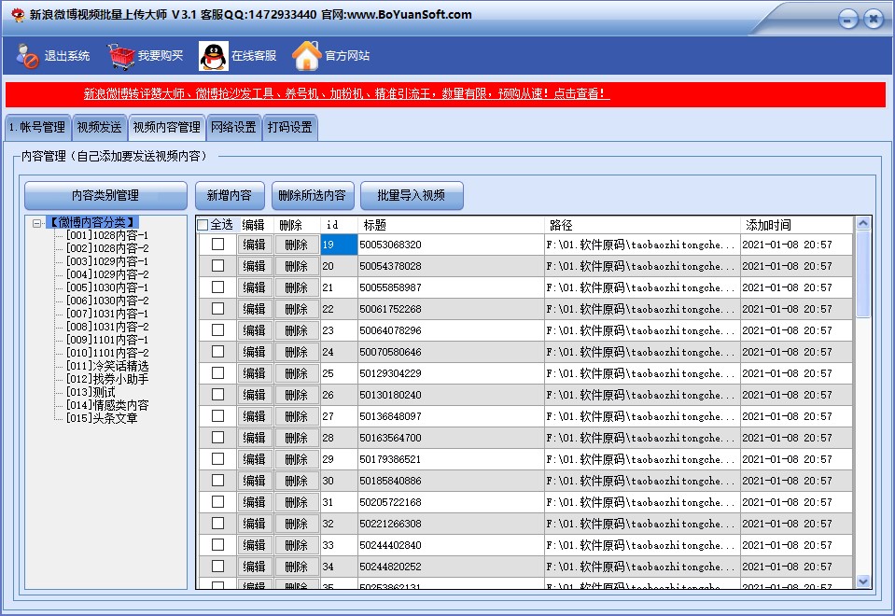The image size is (895, 616).
Task: Click 编辑 button for row id 19
Action: pyautogui.click(x=255, y=245)
